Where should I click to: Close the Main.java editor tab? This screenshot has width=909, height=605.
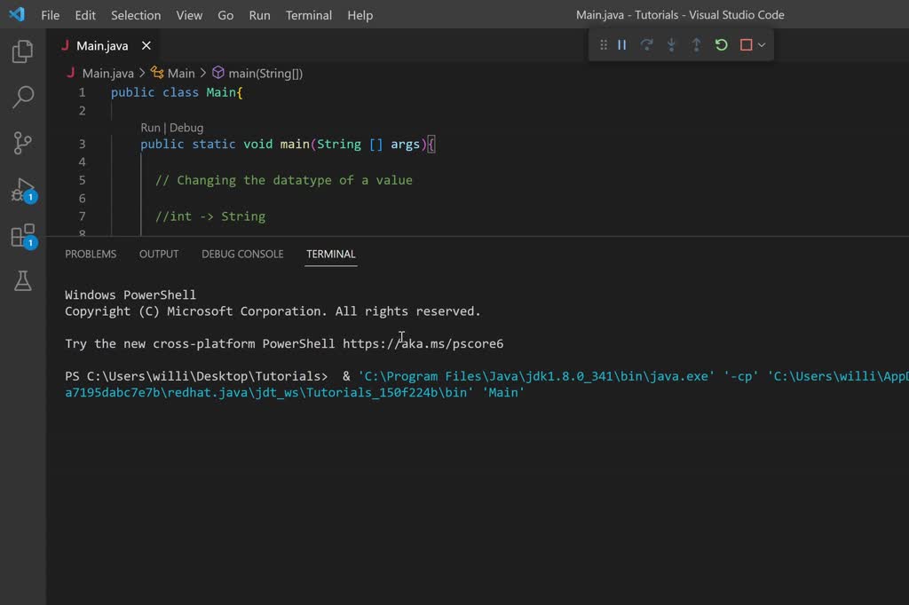(146, 46)
